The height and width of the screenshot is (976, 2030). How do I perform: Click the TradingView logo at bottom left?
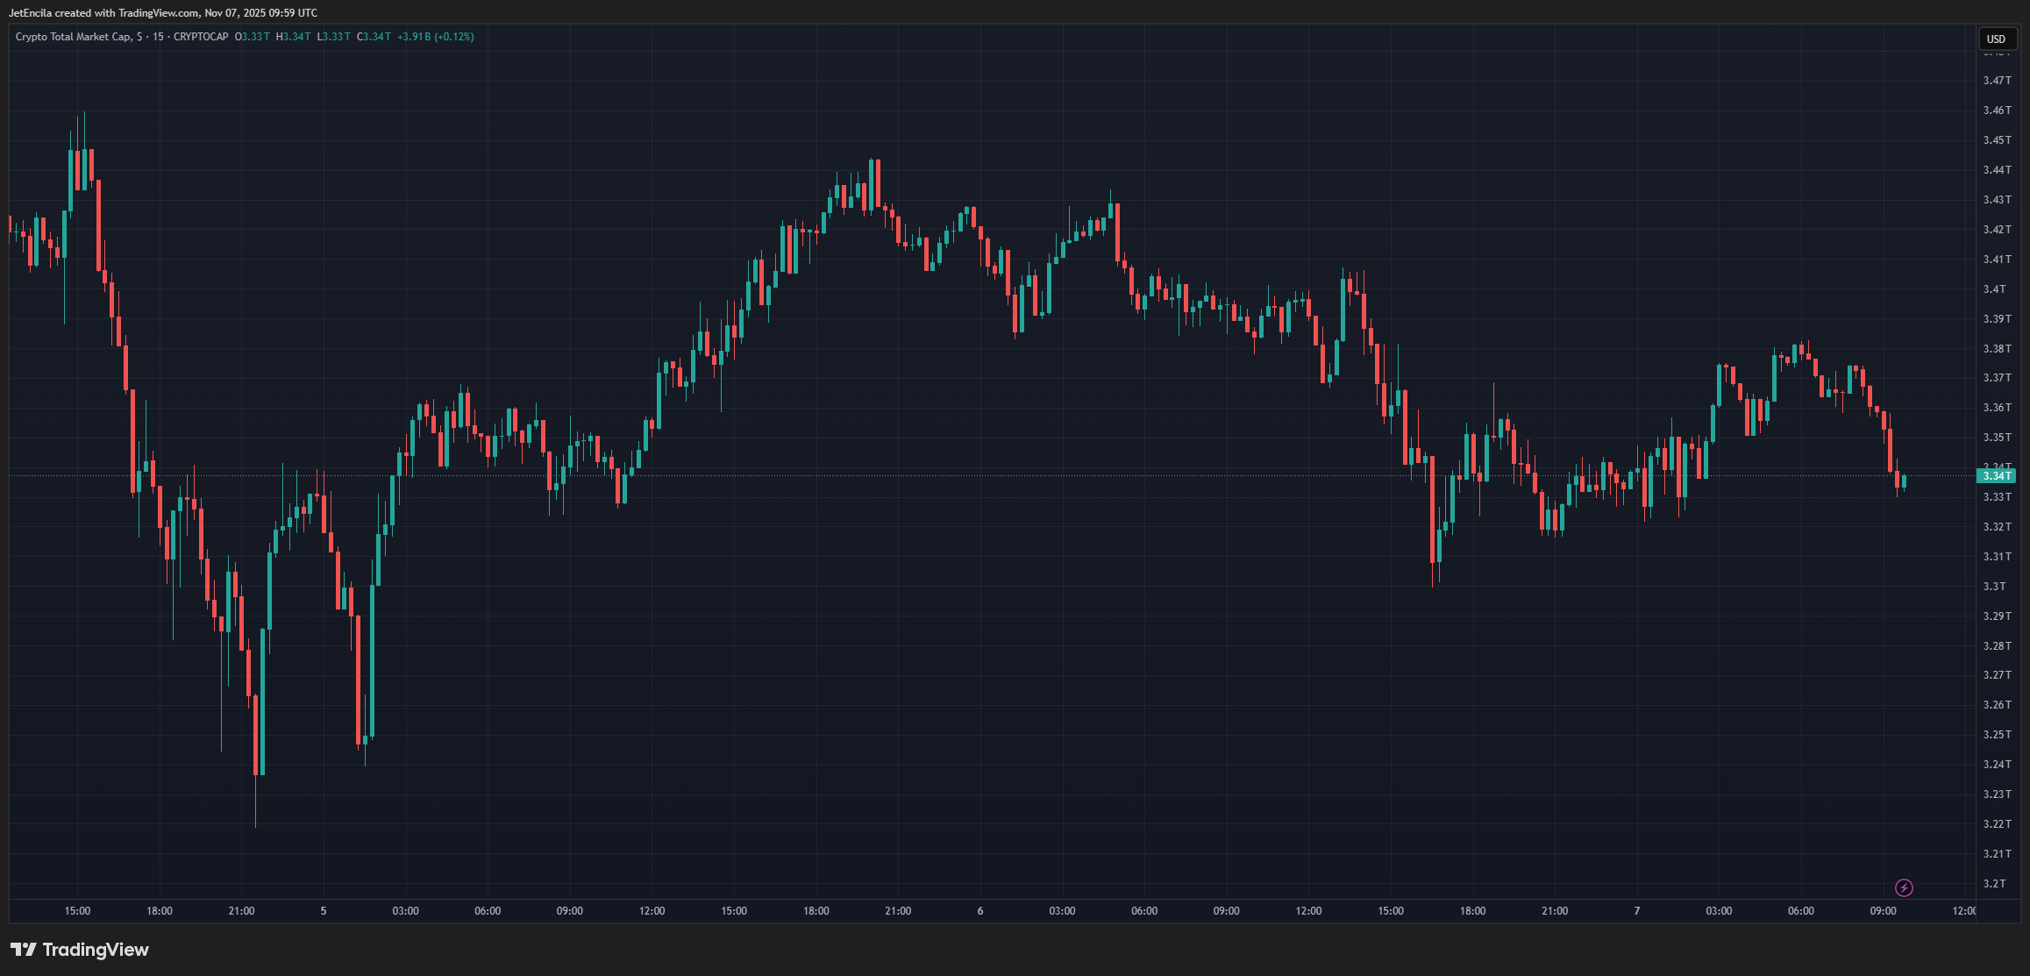pyautogui.click(x=80, y=950)
